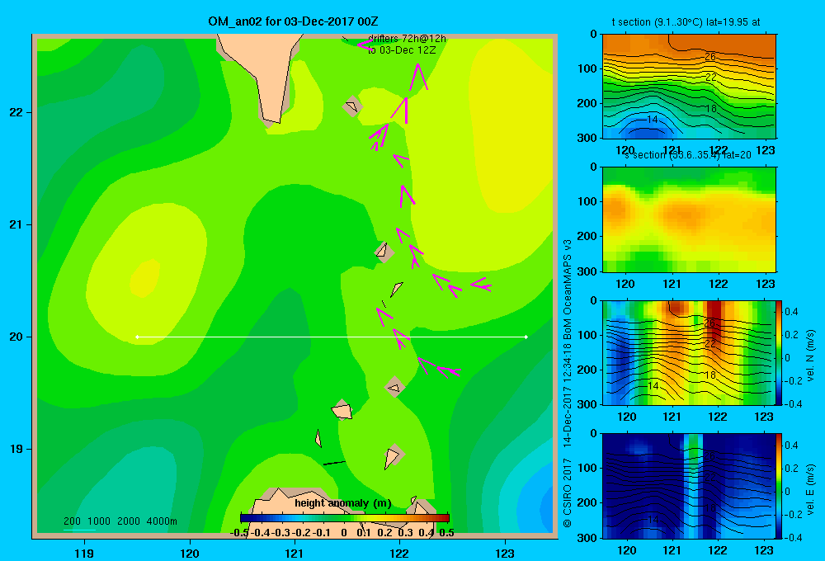Click longitude label 123 below the main map
This screenshot has width=825, height=561.
coord(505,553)
